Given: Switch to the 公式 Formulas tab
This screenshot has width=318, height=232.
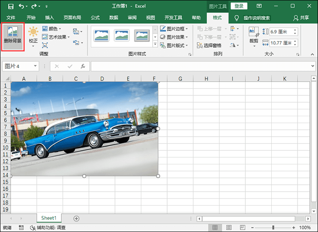Looking at the screenshot, I should coord(95,18).
